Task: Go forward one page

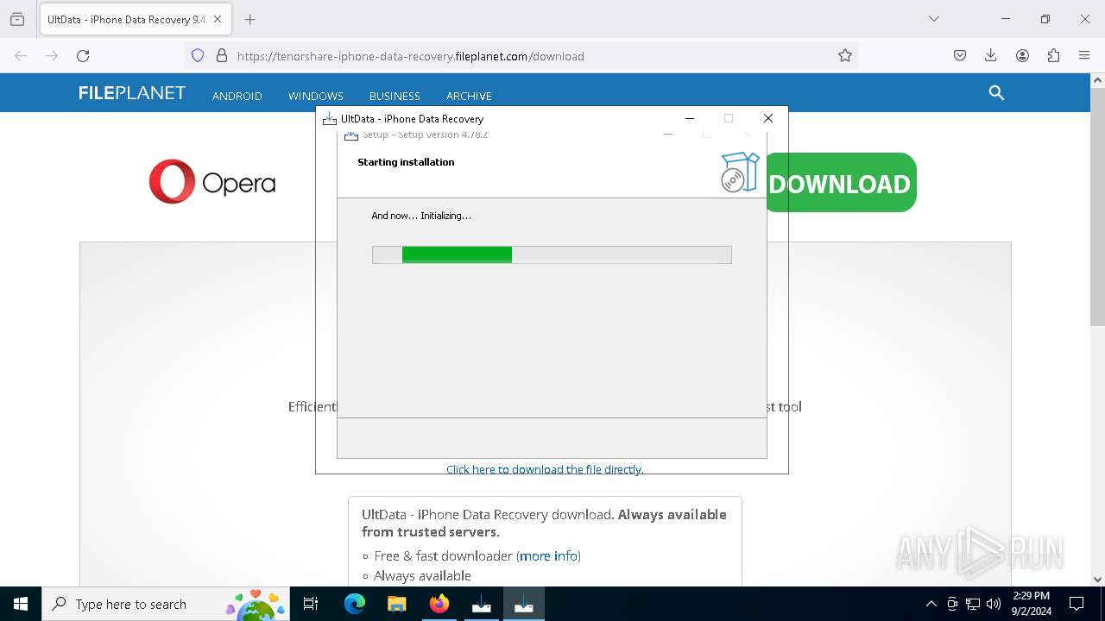Action: coord(52,55)
